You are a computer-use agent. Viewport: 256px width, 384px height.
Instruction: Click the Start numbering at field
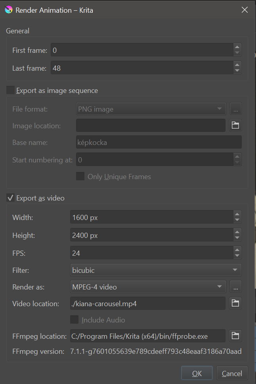(x=155, y=160)
